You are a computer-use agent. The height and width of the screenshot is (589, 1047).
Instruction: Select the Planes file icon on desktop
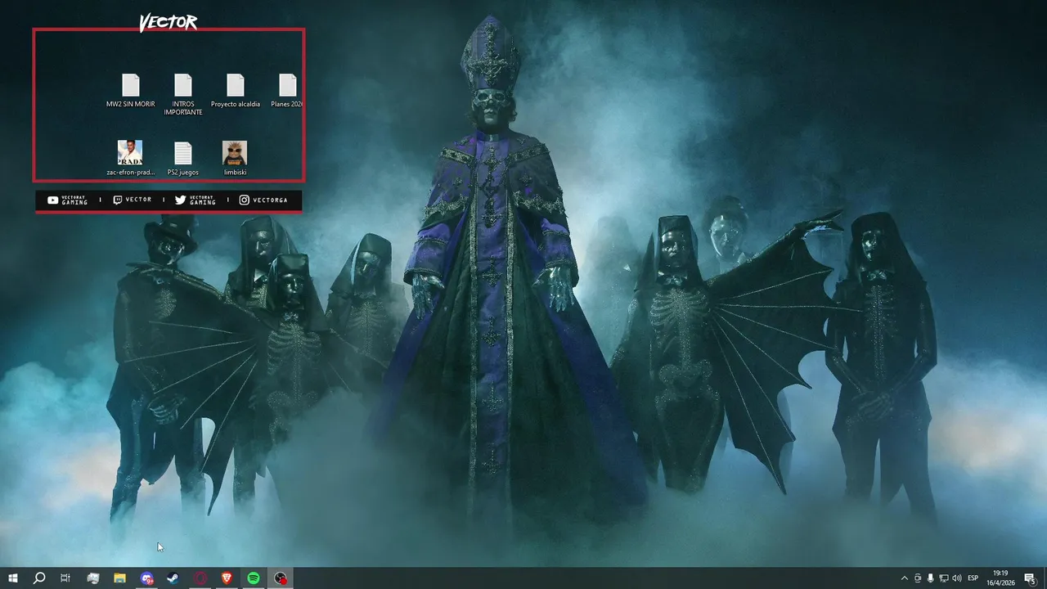287,85
